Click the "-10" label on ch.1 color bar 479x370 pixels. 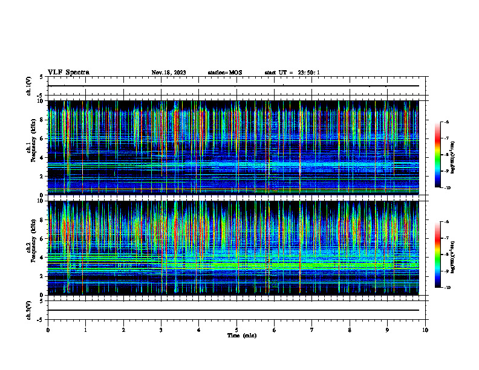(x=447, y=188)
